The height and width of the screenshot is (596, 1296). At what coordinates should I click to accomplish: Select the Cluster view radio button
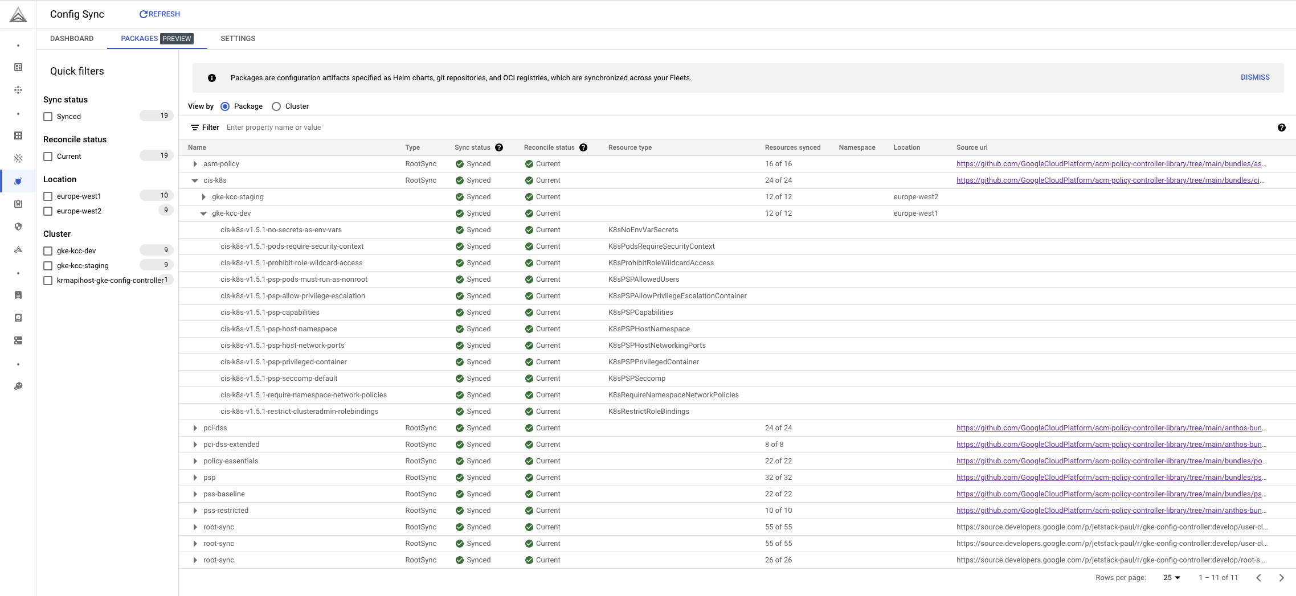point(276,106)
